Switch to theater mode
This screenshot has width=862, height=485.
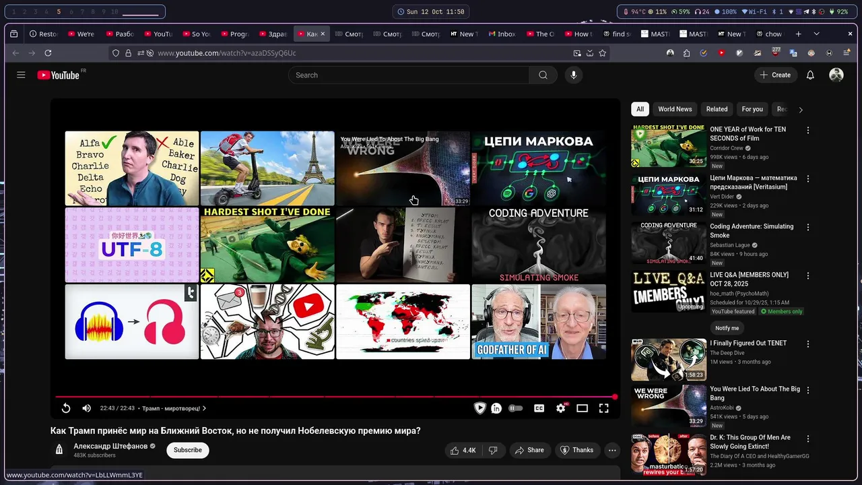point(583,408)
